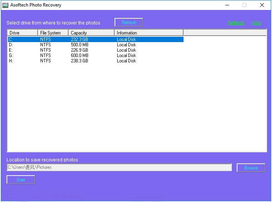This screenshot has width=272, height=202.
Task: Click Local Disk in the E: row
Action: point(126,50)
